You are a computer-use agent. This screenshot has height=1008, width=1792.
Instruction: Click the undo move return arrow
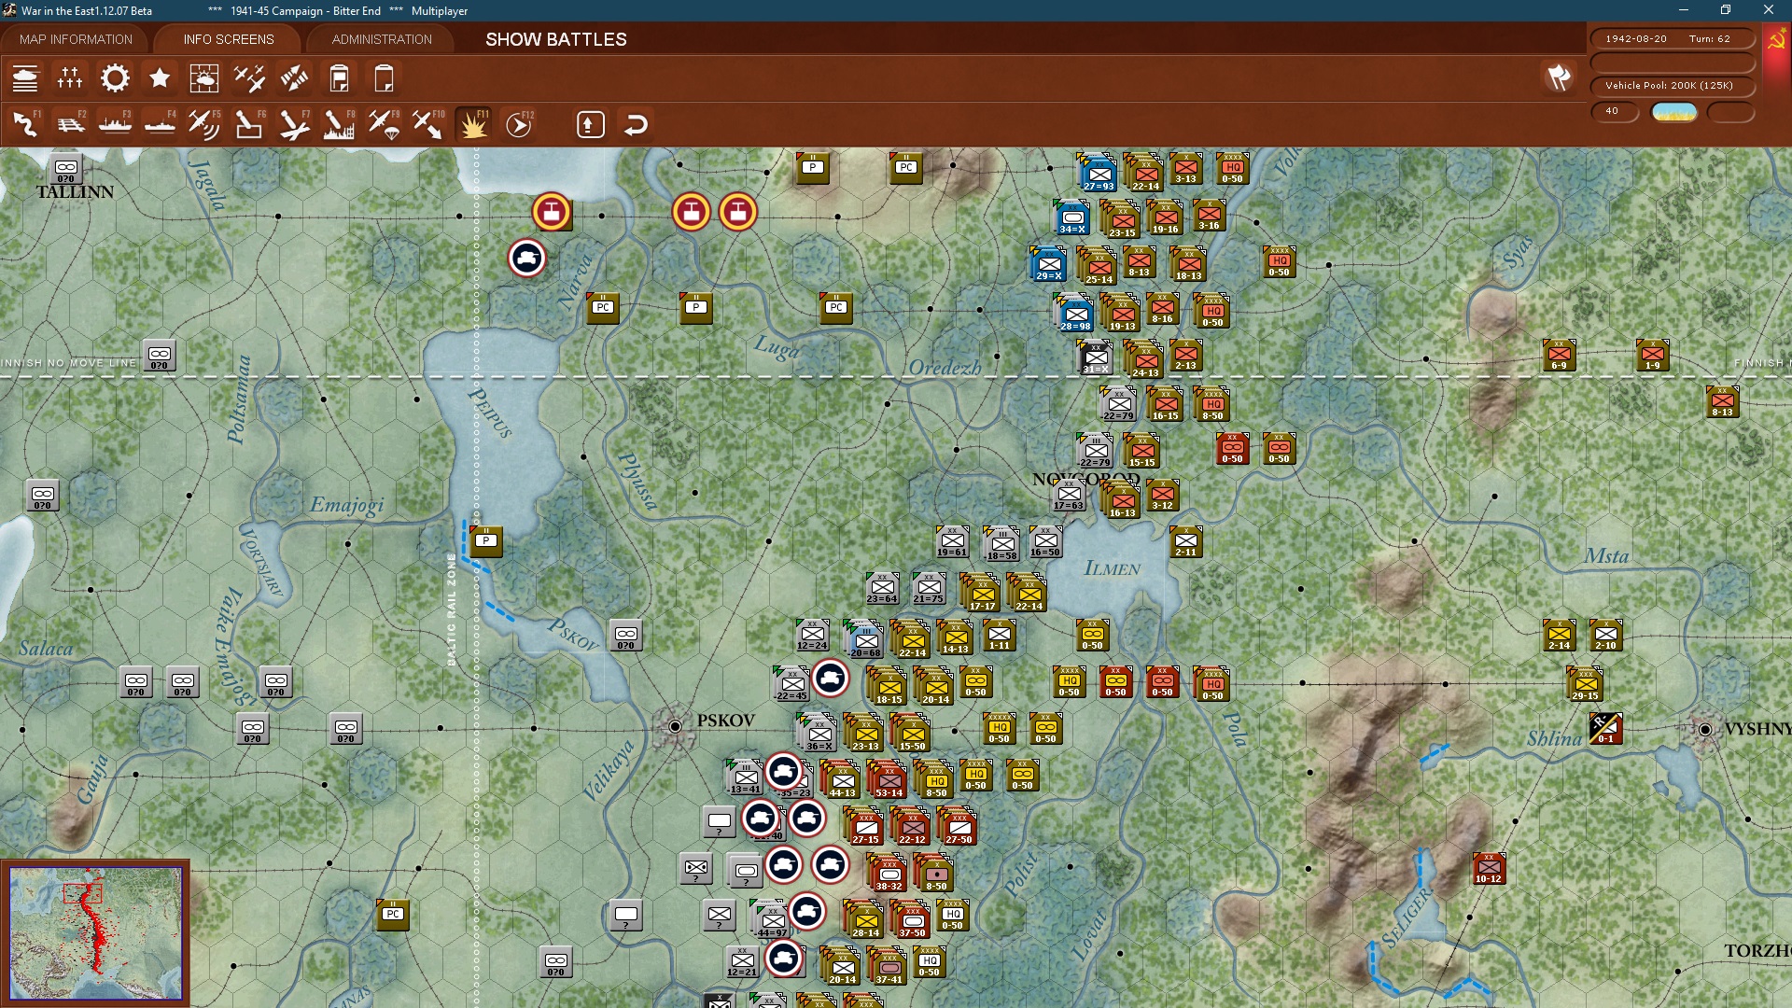pyautogui.click(x=636, y=124)
